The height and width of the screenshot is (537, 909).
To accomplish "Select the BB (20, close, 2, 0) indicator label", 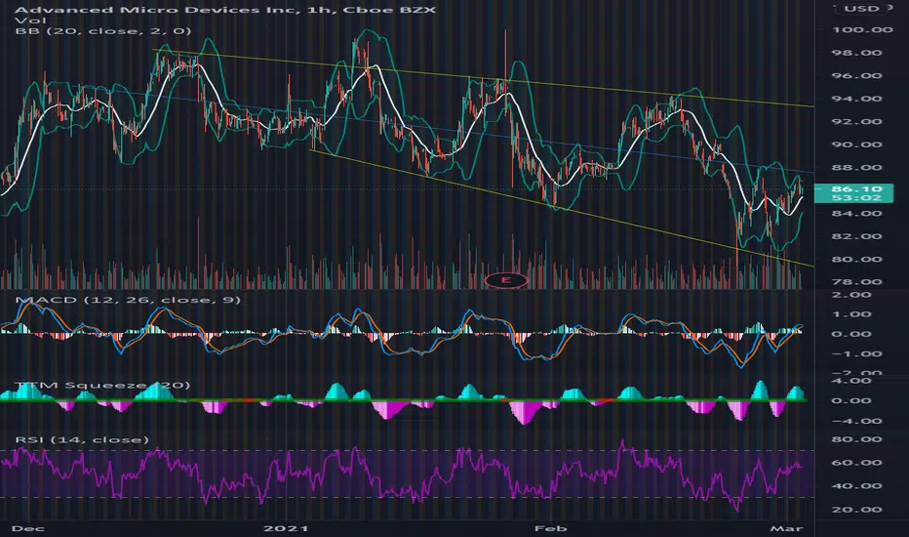I will click(102, 31).
